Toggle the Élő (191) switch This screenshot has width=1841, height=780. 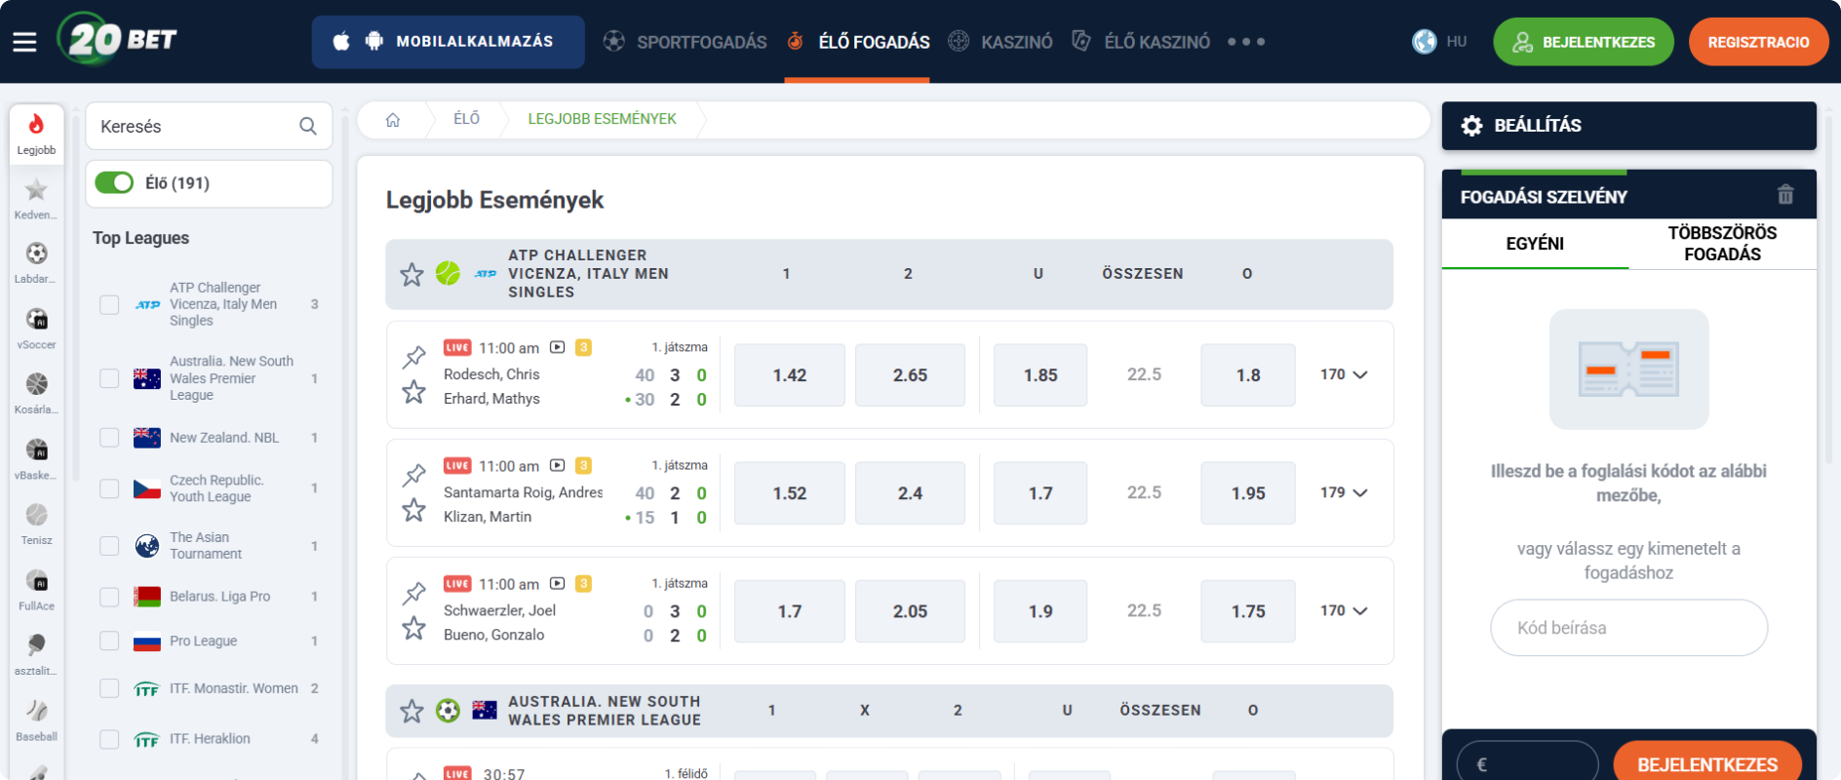(114, 182)
